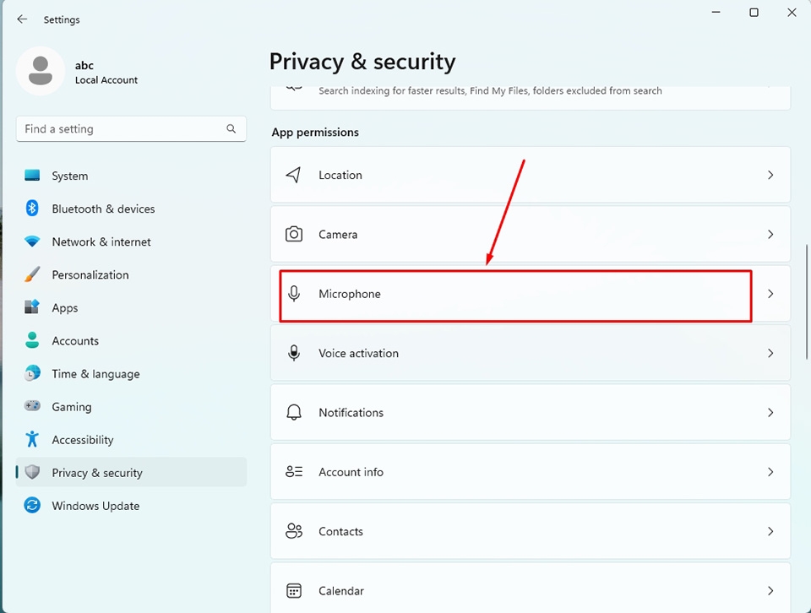Screen dimensions: 811x613
Task: Open Camera permission settings
Action: 531,234
